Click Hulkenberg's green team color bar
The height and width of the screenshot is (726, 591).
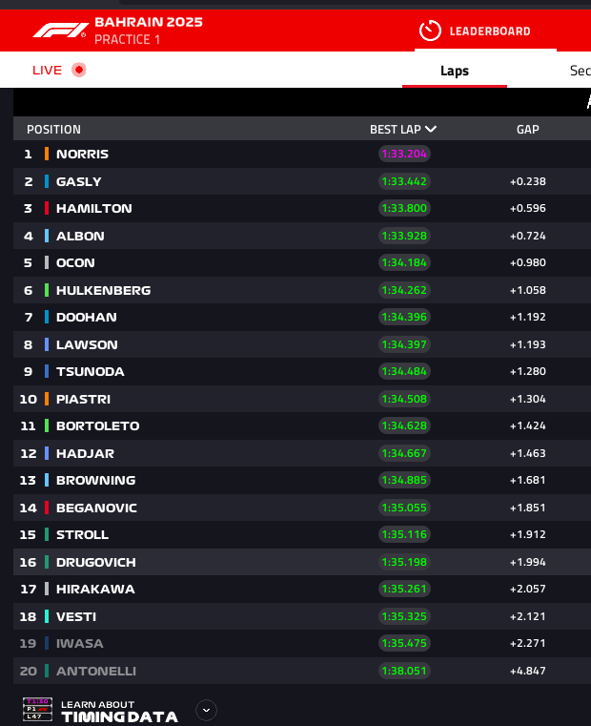coord(47,290)
